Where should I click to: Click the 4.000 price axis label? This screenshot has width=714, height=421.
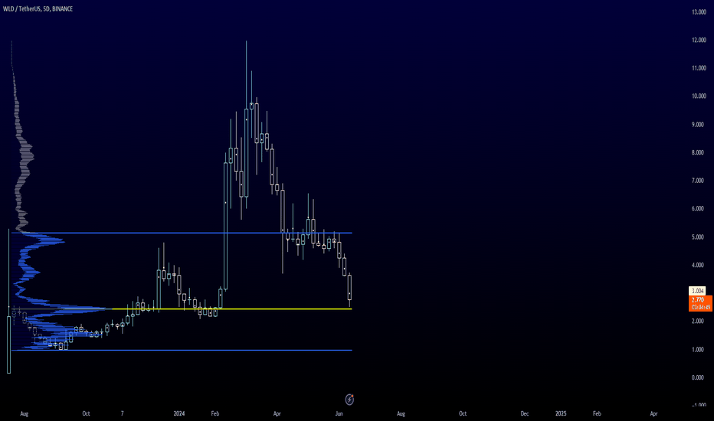click(x=698, y=266)
